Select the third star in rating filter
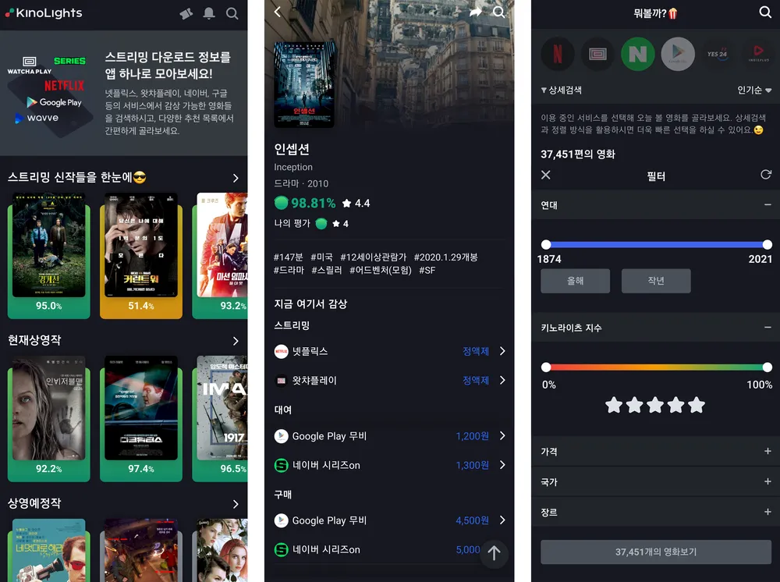The height and width of the screenshot is (582, 780). (655, 405)
